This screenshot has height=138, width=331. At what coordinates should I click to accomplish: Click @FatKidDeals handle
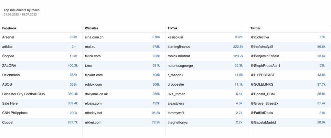pyautogui.click(x=262, y=113)
